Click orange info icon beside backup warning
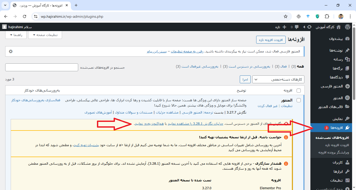356x190 pixels. (x=286, y=137)
